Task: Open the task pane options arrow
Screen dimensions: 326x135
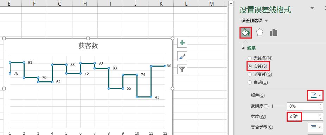Action: tap(312, 8)
